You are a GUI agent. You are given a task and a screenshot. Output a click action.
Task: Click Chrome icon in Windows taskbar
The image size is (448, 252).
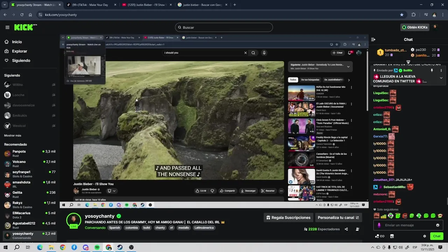tap(63, 247)
